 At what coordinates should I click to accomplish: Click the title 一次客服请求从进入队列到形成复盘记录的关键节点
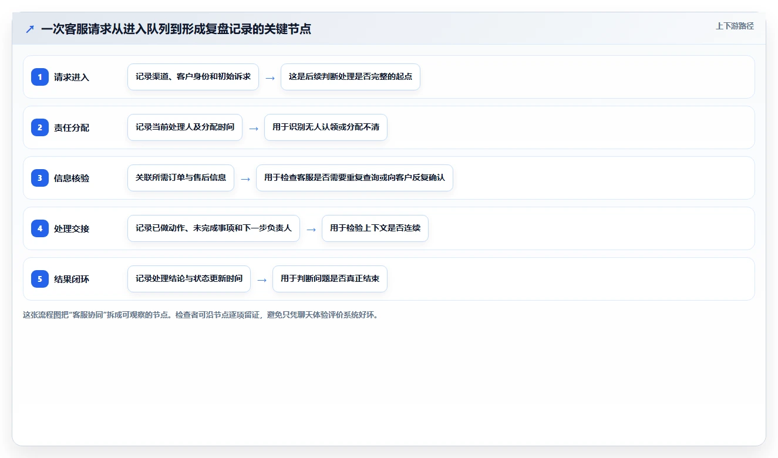[176, 29]
